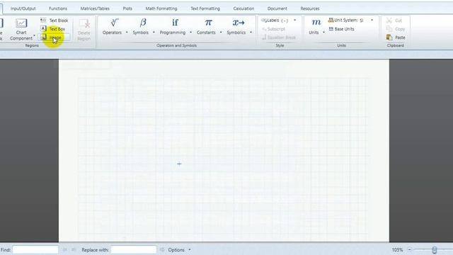Screen dimensions: 453x255
Task: Insert a Text Block region
Action: 54,21
